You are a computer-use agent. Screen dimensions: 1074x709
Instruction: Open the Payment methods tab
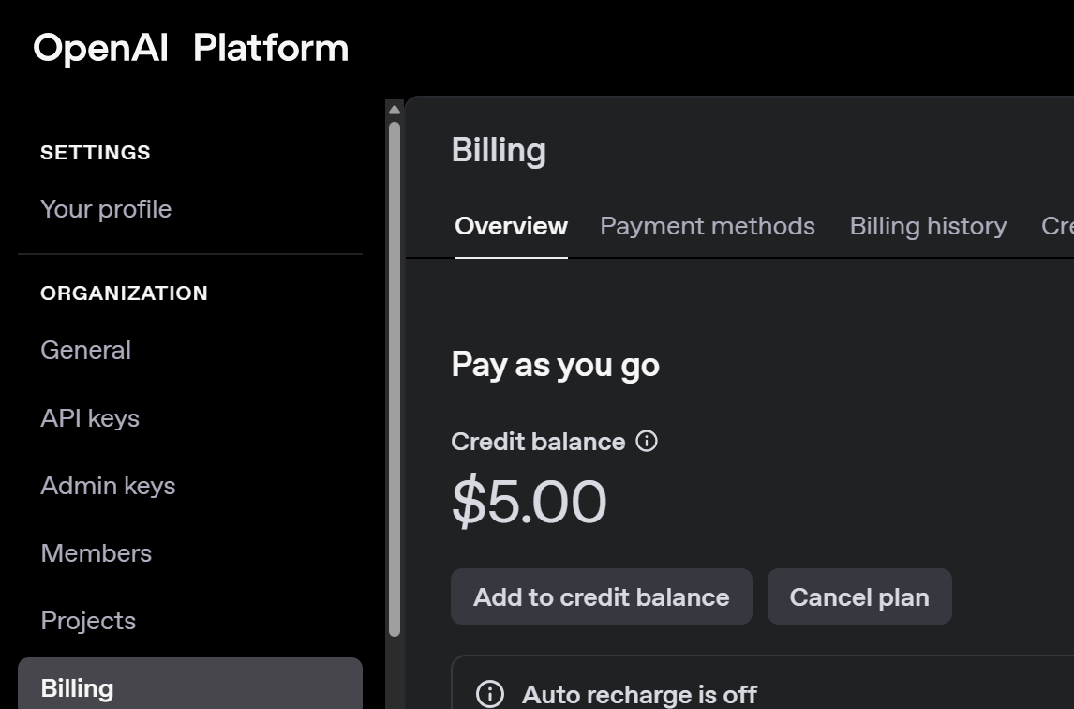pos(708,226)
